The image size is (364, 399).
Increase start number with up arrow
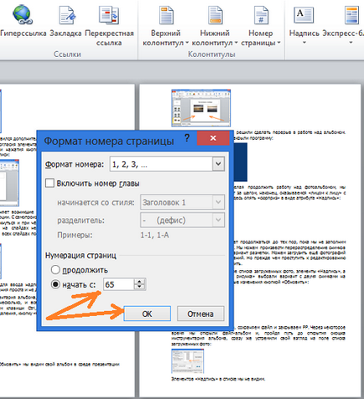(x=139, y=282)
